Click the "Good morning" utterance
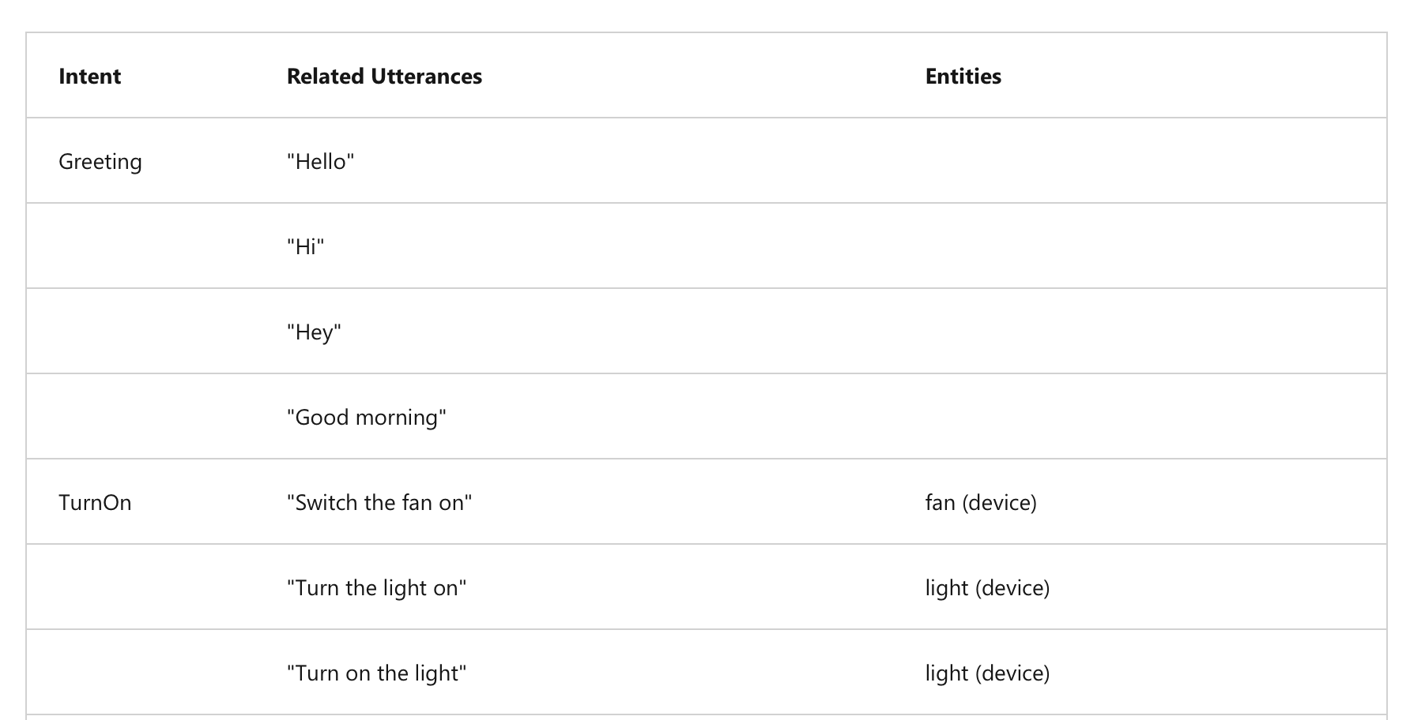The image size is (1410, 720). tap(366, 418)
